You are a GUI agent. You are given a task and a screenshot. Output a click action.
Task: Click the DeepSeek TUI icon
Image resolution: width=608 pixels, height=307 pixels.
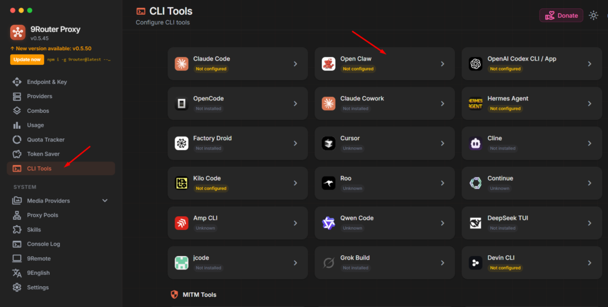pyautogui.click(x=476, y=223)
